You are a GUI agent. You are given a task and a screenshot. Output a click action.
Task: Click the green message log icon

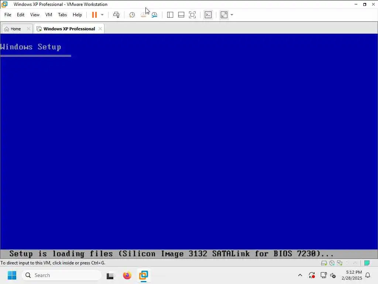[367, 263]
